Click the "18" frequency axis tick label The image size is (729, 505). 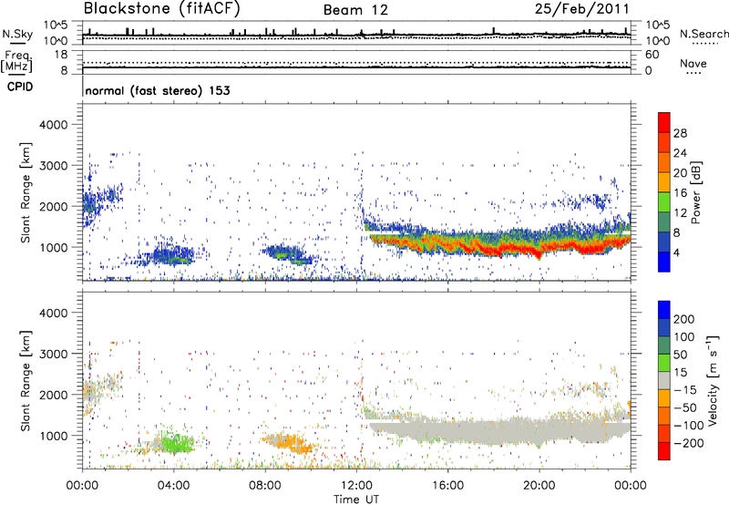(61, 55)
